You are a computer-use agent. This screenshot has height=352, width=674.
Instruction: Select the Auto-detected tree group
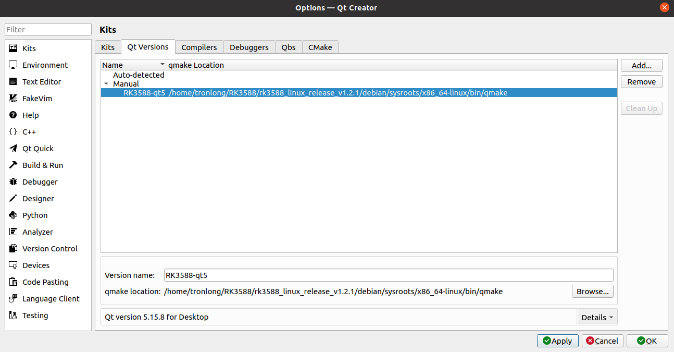coord(139,75)
